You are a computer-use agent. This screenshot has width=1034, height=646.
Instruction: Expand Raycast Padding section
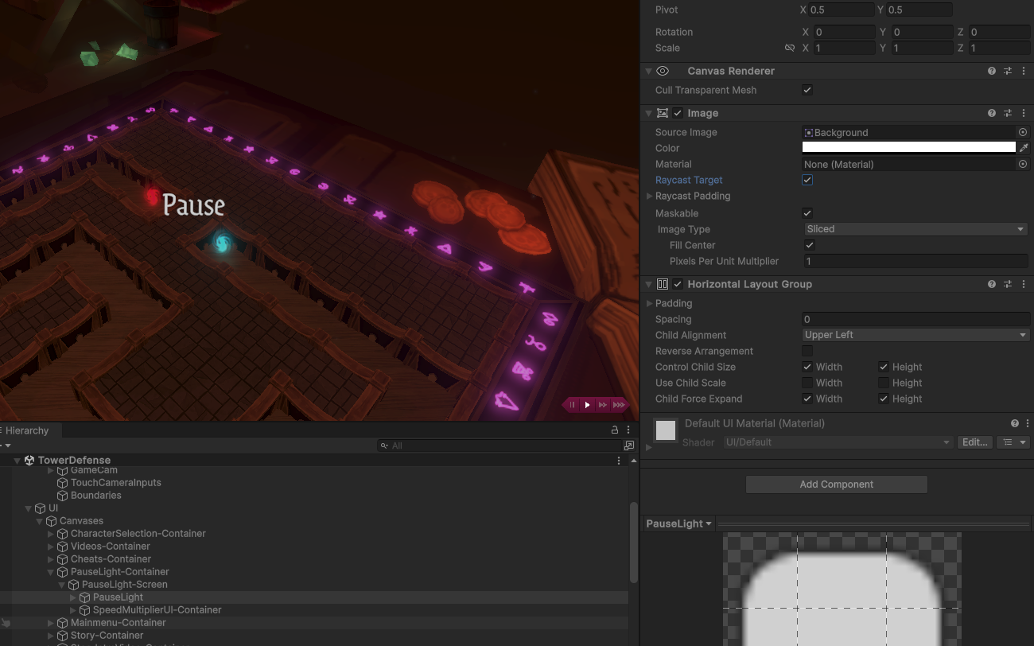click(x=649, y=196)
